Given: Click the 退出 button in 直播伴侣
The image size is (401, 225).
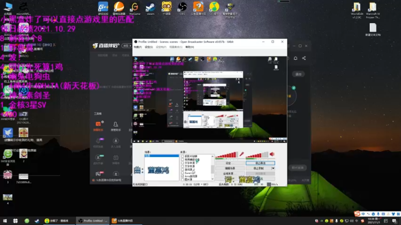Looking at the screenshot, I should coord(298,74).
